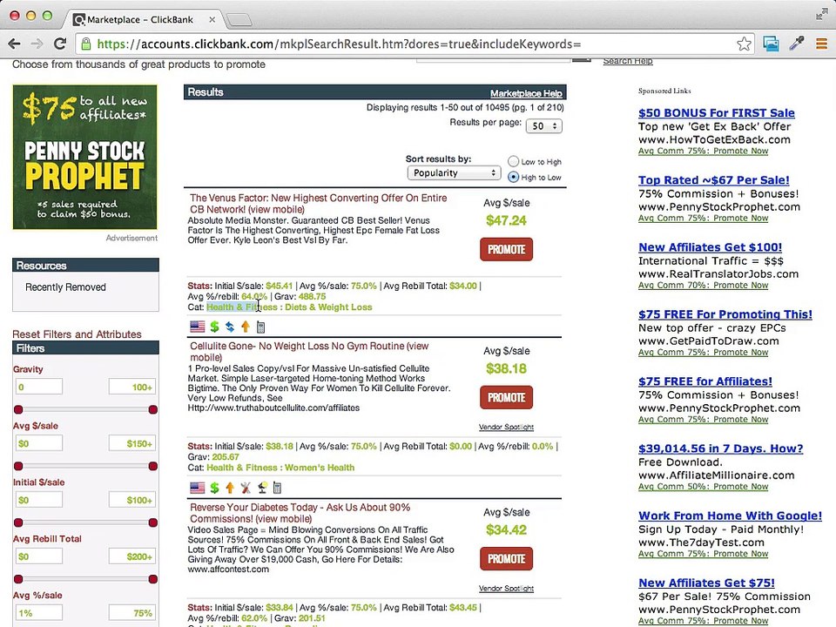Click the Health & Fitness : Women's Health category
Viewport: 836px width, 627px height.
(x=280, y=468)
